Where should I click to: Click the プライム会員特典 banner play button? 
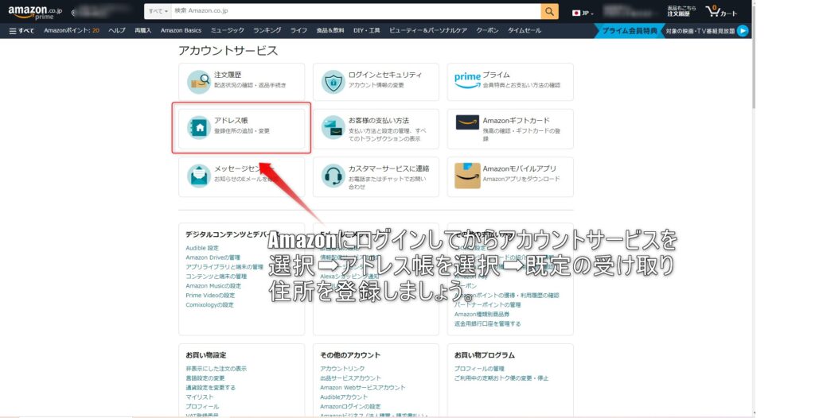coord(743,30)
